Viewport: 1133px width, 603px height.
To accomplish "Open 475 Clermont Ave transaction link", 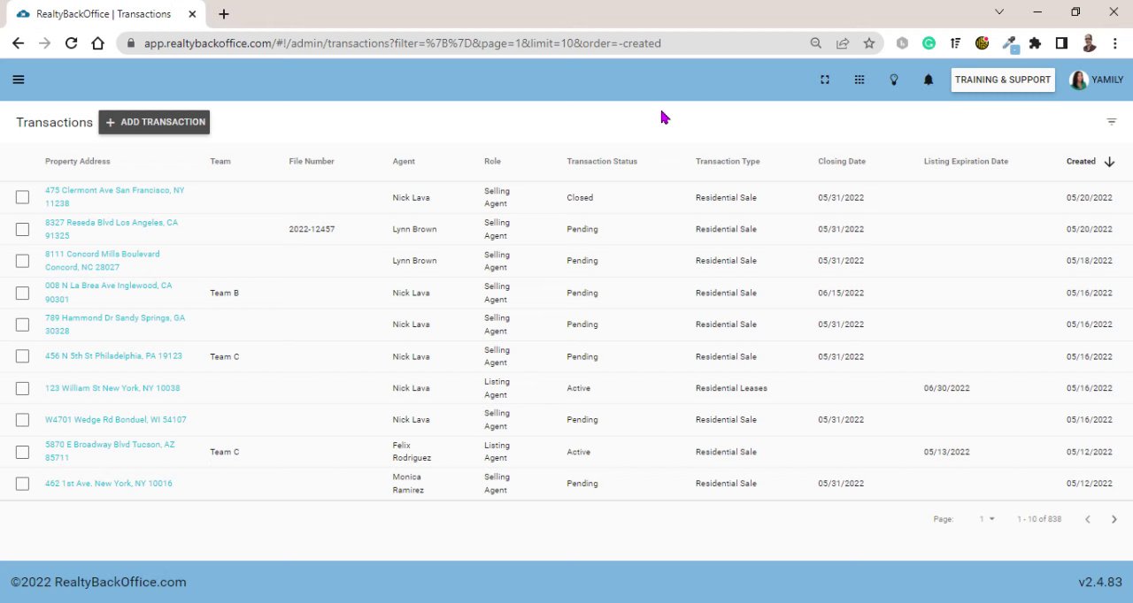I will tap(115, 197).
